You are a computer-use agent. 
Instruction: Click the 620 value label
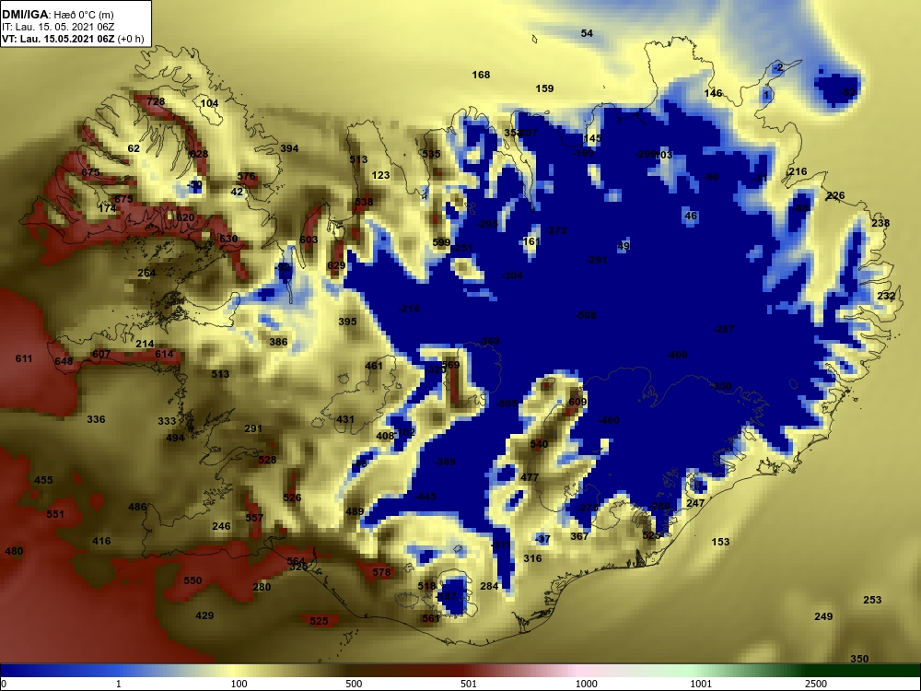tap(185, 217)
